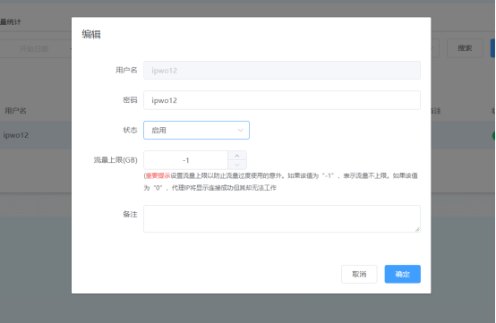Click the green status dot in the ipwo12 row
Image resolution: width=496 pixels, height=323 pixels.
(x=494, y=136)
